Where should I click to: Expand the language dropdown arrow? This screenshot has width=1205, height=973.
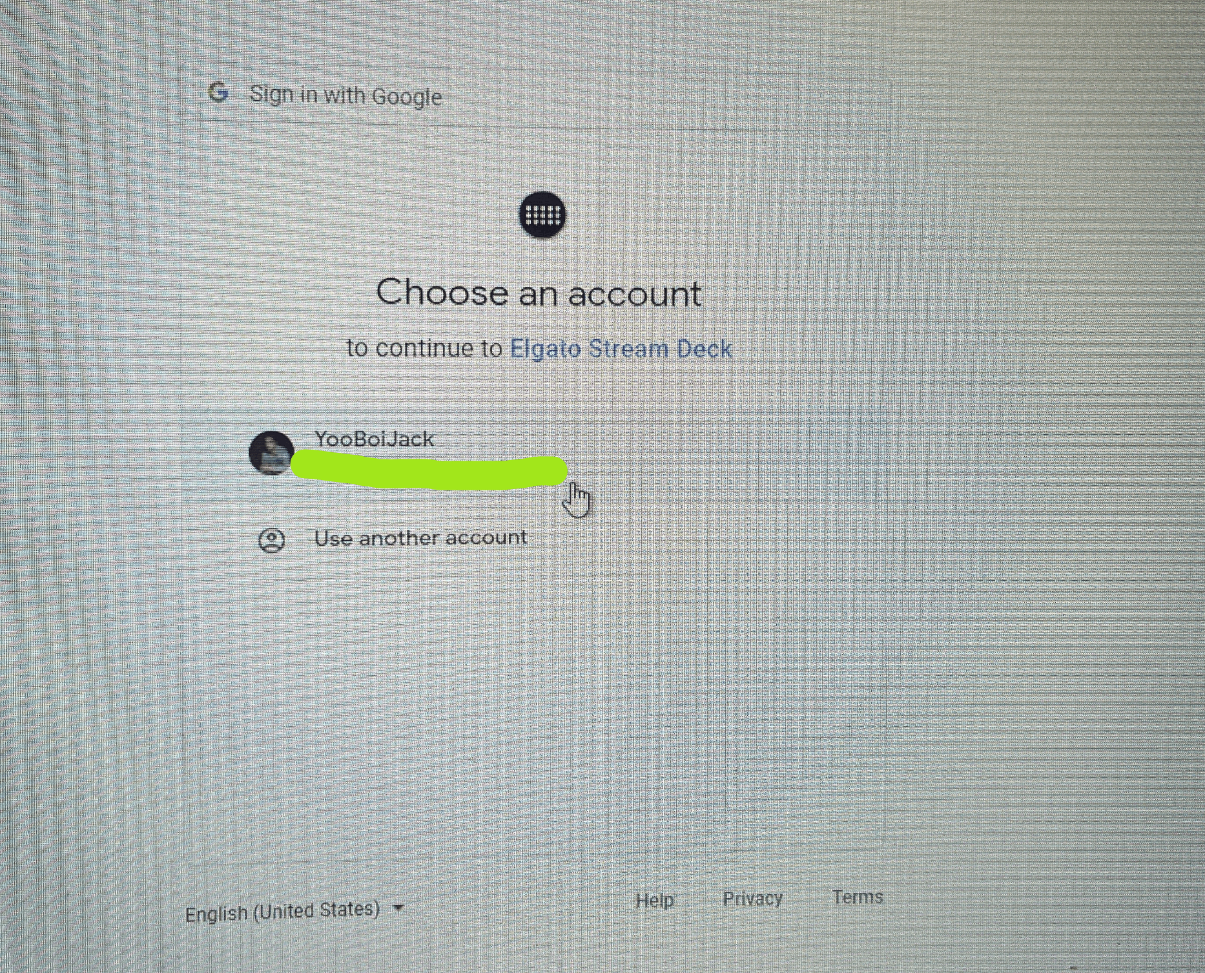click(398, 908)
